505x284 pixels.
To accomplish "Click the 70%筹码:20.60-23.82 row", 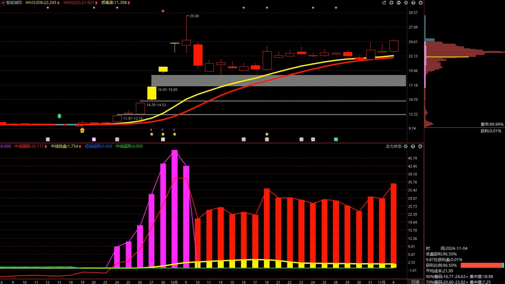I will [458, 282].
